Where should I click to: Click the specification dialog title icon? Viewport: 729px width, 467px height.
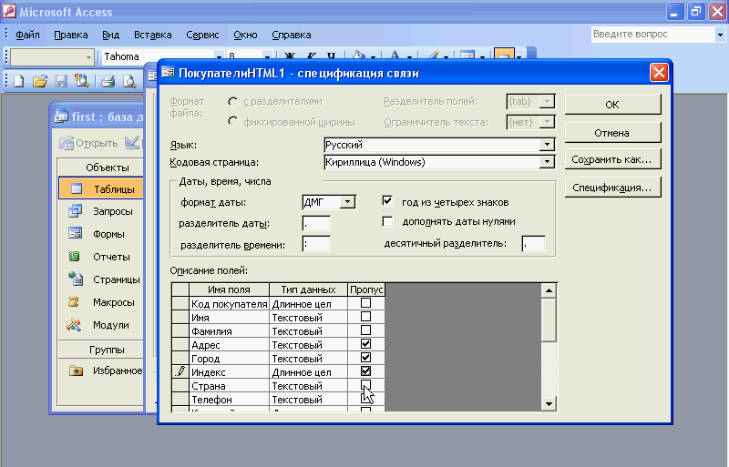point(168,73)
